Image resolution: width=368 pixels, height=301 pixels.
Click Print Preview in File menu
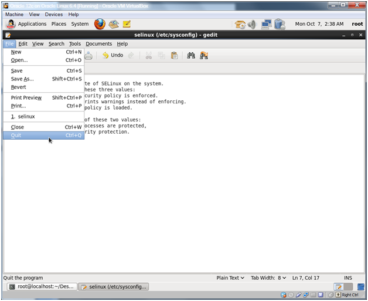[x=26, y=97]
